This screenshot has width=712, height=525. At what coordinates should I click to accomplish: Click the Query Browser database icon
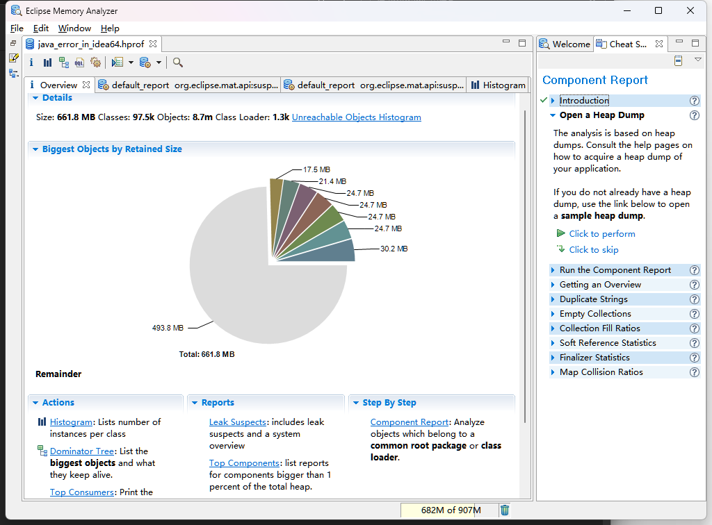click(x=145, y=62)
